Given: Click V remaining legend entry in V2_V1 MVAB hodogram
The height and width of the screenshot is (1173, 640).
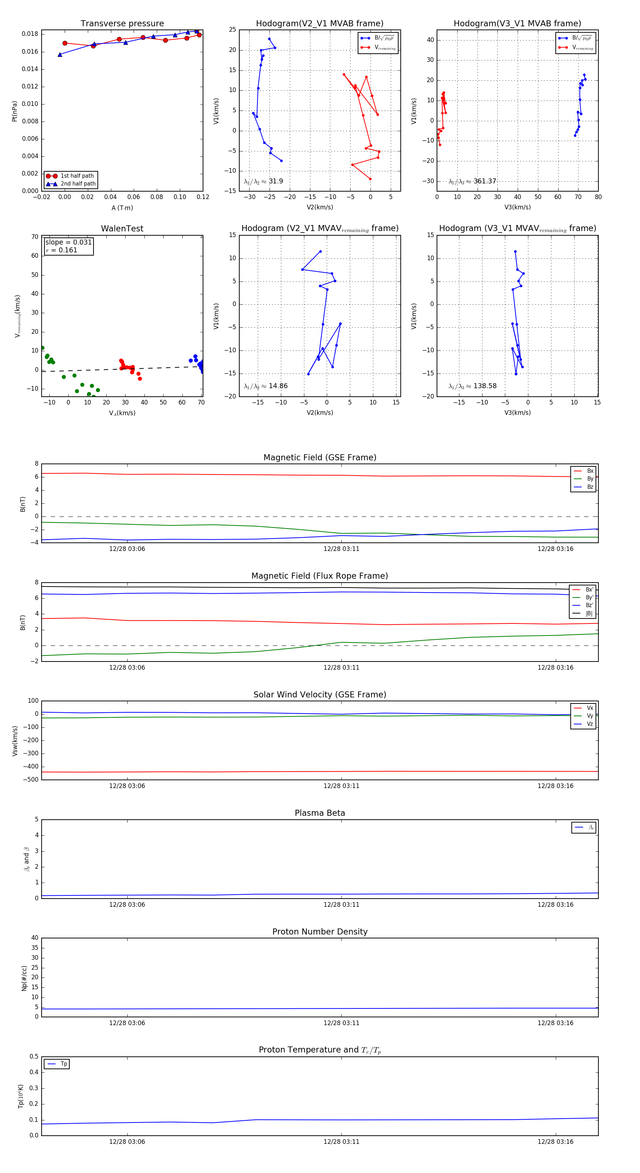Looking at the screenshot, I should [x=378, y=48].
